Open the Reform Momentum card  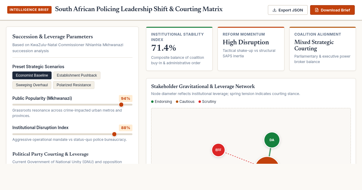pos(251,49)
